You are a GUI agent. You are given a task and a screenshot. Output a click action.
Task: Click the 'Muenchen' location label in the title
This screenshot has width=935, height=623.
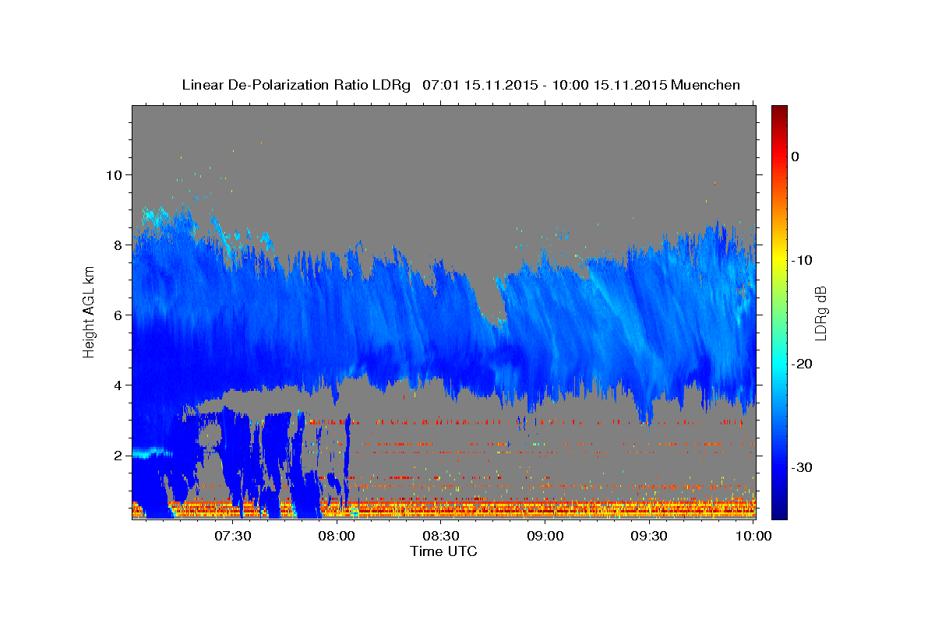tap(705, 85)
